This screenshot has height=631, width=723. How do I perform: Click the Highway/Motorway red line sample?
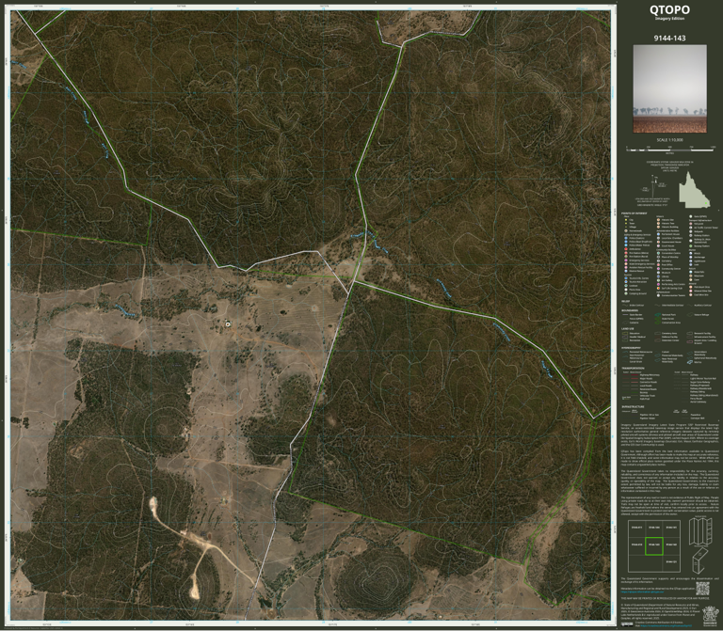635,375
